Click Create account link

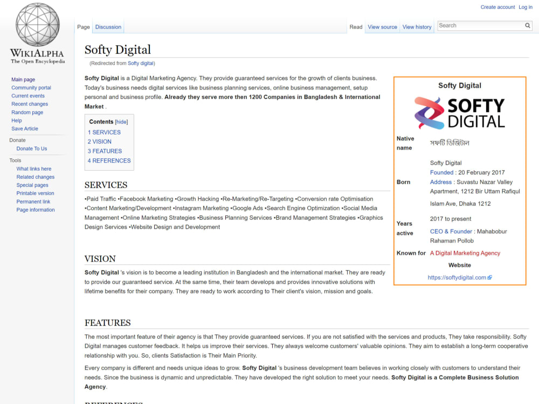pyautogui.click(x=497, y=7)
